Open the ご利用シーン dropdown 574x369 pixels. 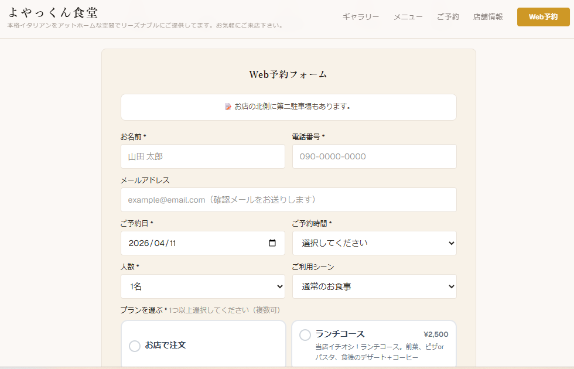374,286
